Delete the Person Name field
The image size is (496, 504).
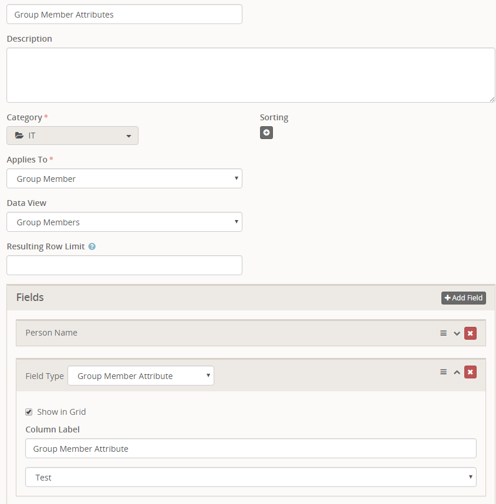470,333
